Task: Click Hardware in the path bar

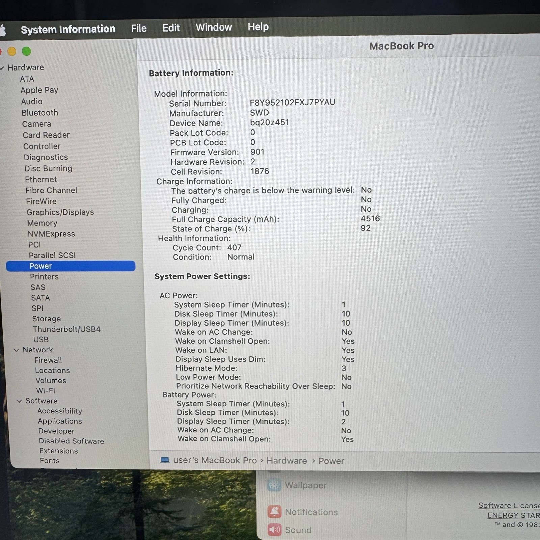Action: tap(287, 461)
